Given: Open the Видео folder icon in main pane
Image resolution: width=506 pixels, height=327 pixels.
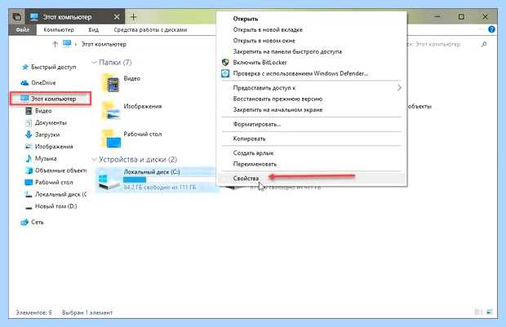Looking at the screenshot, I should pos(111,83).
